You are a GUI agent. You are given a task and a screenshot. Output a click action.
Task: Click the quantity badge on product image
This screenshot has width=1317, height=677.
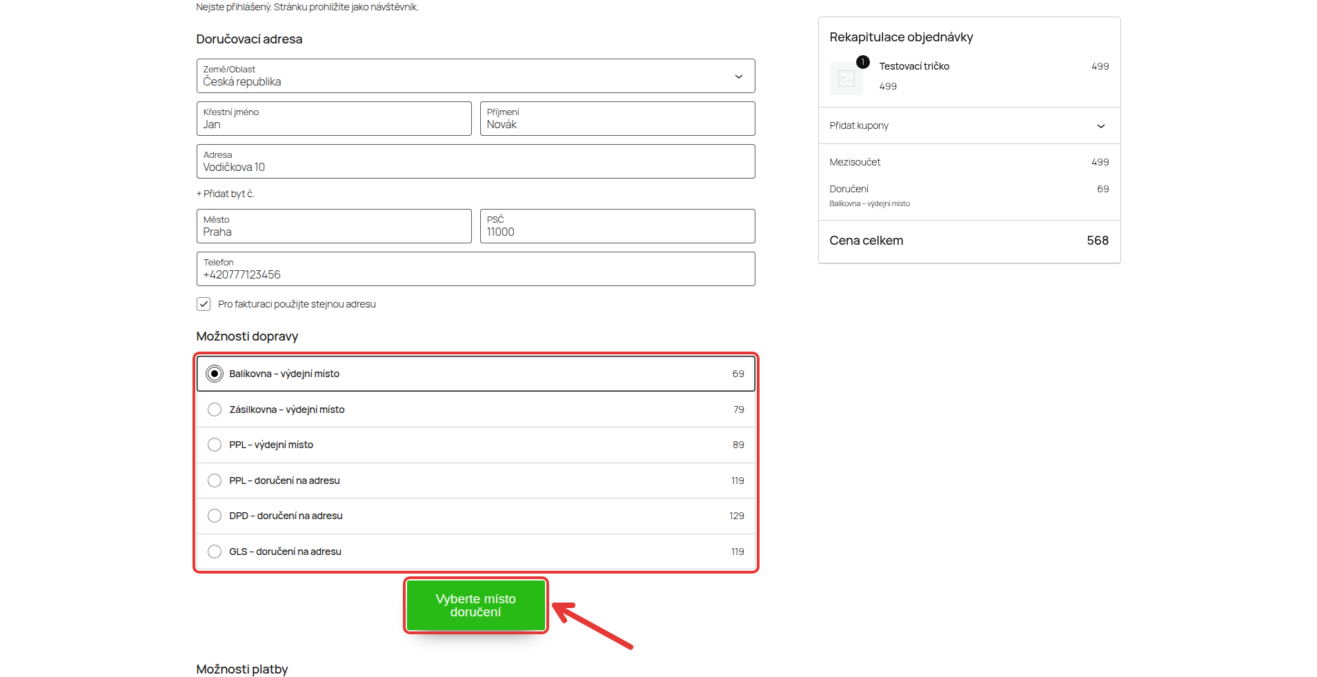tap(862, 62)
